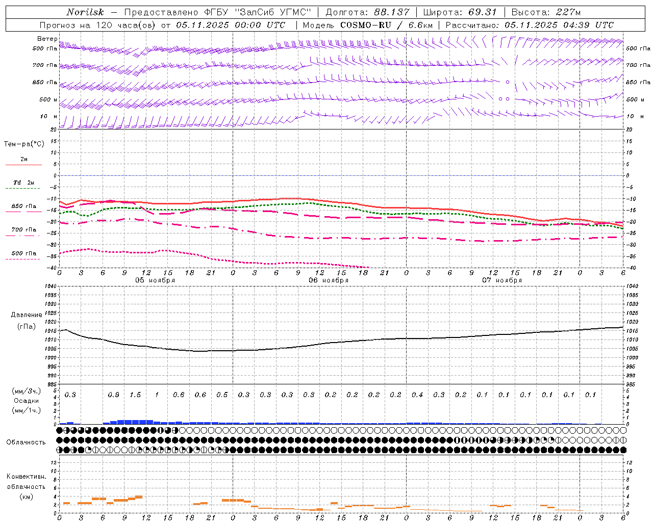Click the latitude value Широта: 69.31
Screen dimensions: 653x522
click(460, 12)
